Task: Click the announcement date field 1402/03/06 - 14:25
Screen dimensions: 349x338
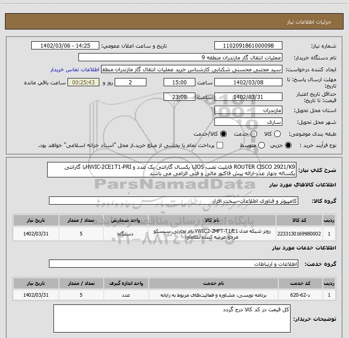Action: point(65,45)
